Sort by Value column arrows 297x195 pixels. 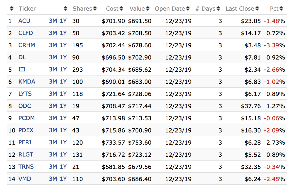tap(148, 9)
